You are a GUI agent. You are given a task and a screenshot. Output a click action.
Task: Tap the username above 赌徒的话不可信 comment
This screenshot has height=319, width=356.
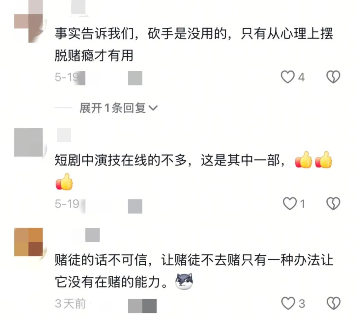(86, 235)
